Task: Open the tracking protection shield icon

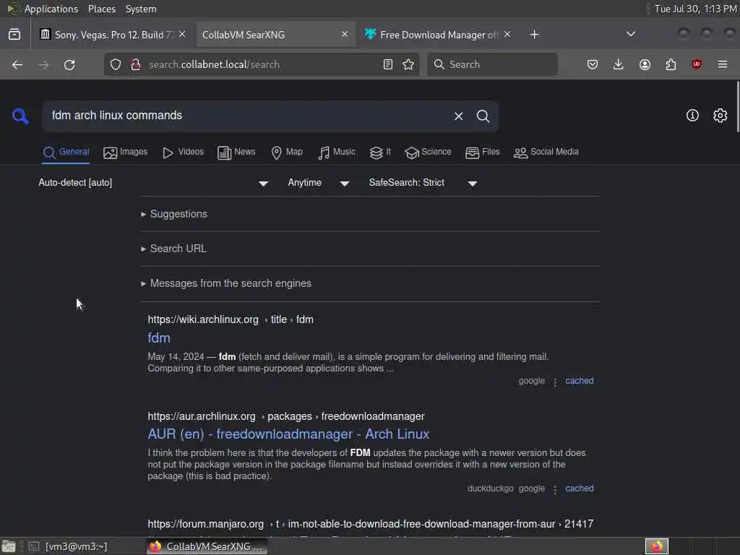Action: (x=116, y=64)
